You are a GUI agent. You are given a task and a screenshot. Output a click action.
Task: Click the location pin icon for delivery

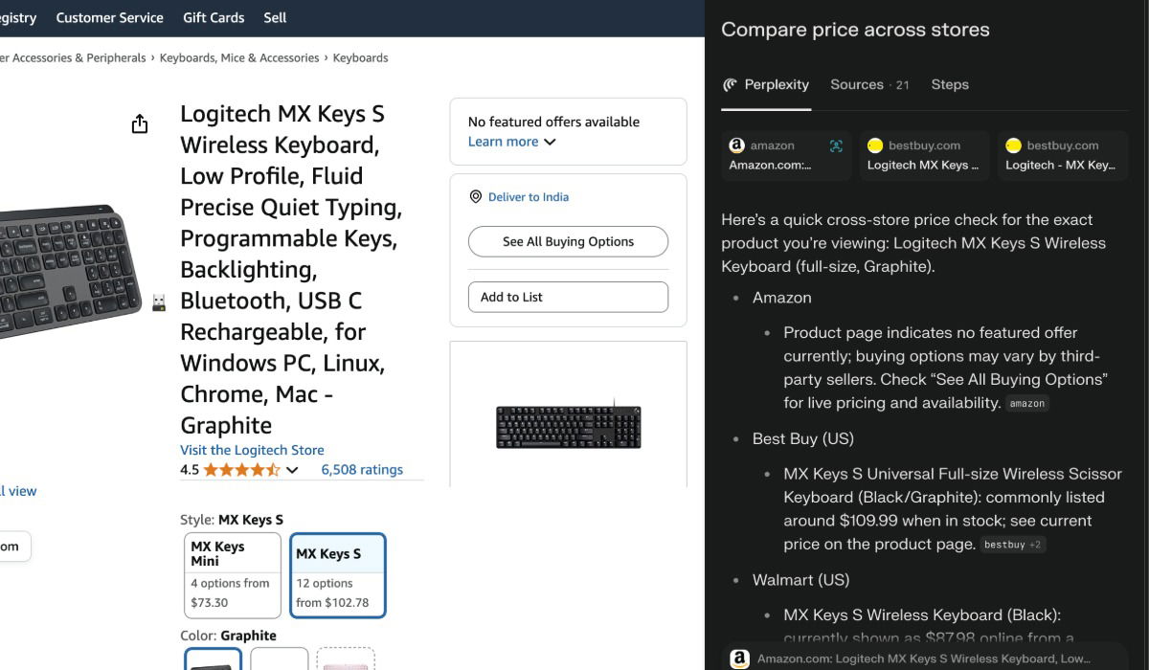tap(475, 197)
